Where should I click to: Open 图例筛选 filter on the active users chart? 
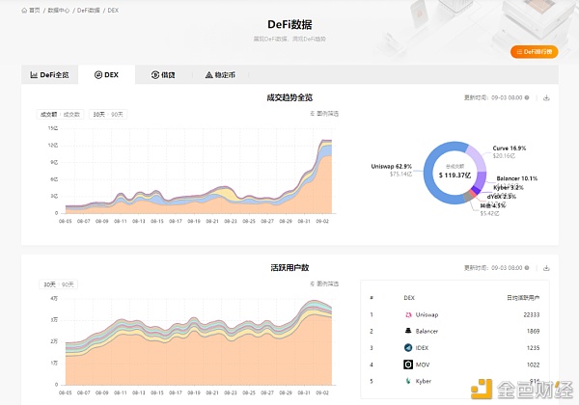(x=328, y=284)
